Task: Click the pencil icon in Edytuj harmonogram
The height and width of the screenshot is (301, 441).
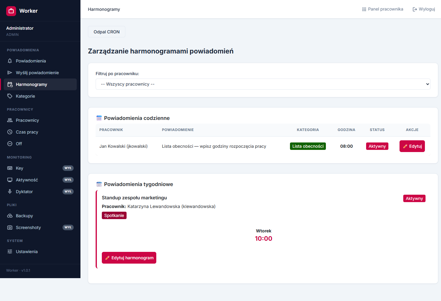Action: coord(107,258)
